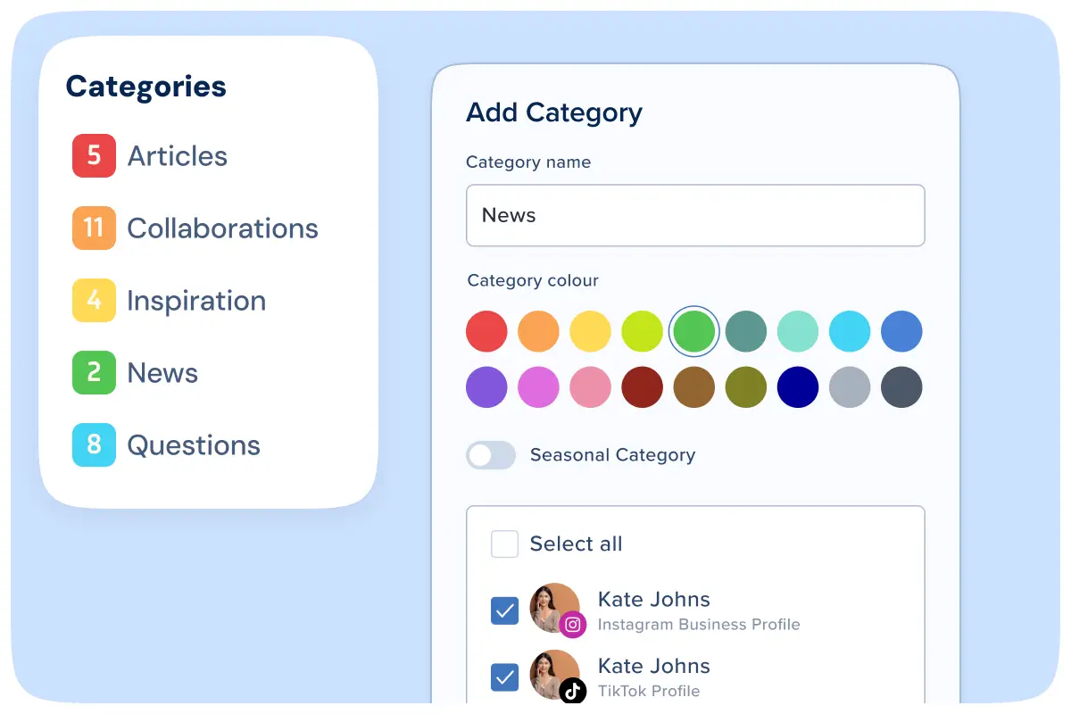1071x714 pixels.
Task: Click the blue Questions count badge
Action: tap(94, 445)
